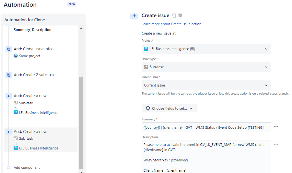Click the Summary, Description step text
The image size is (292, 173).
tap(32, 30)
